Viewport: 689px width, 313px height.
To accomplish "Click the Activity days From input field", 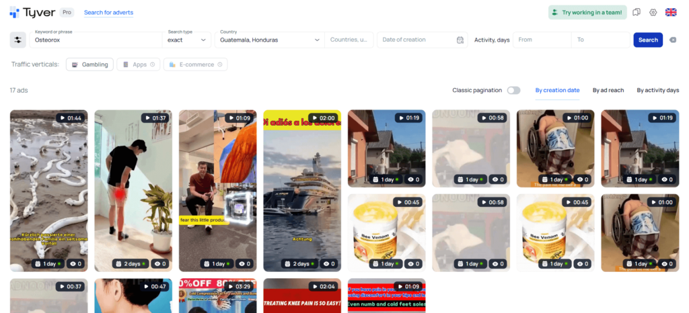I will 542,40.
